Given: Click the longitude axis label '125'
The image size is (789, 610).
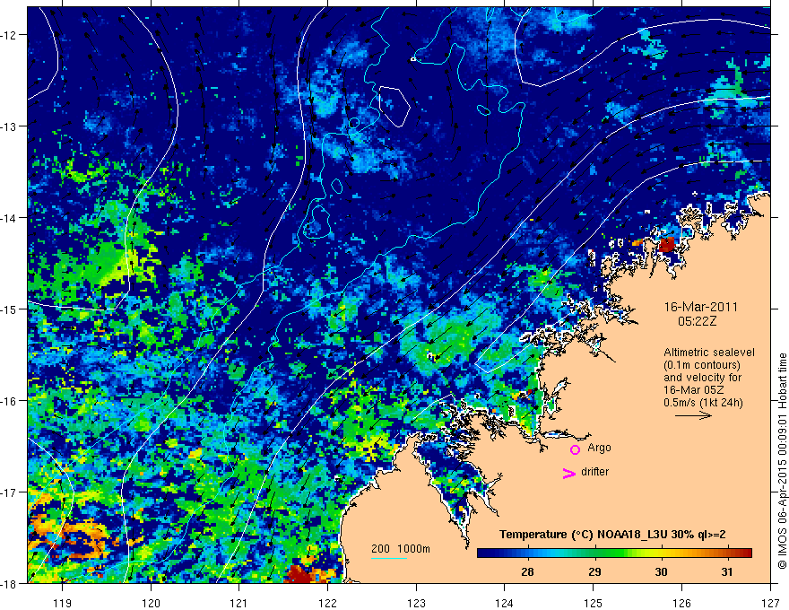Looking at the screenshot, I should tap(594, 603).
